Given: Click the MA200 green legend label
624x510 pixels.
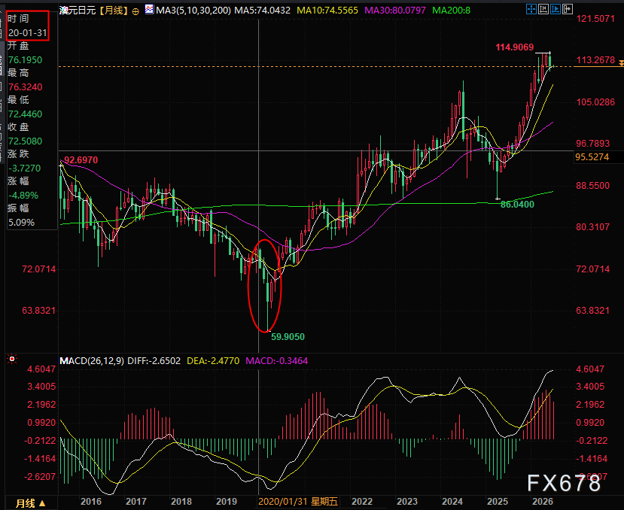Looking at the screenshot, I should click(451, 10).
